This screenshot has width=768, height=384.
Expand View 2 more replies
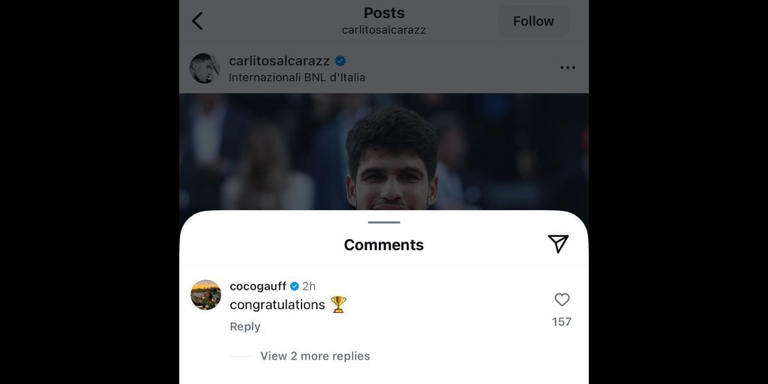[x=315, y=356]
